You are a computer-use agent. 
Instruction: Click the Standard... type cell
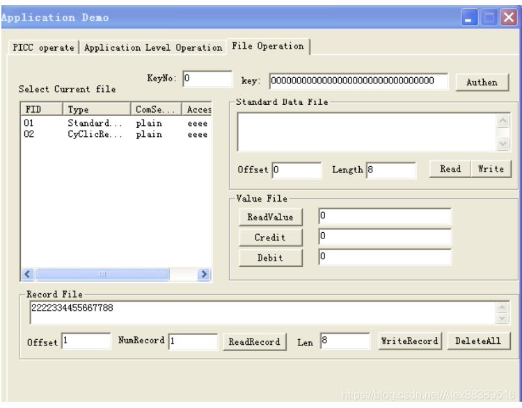tap(95, 123)
